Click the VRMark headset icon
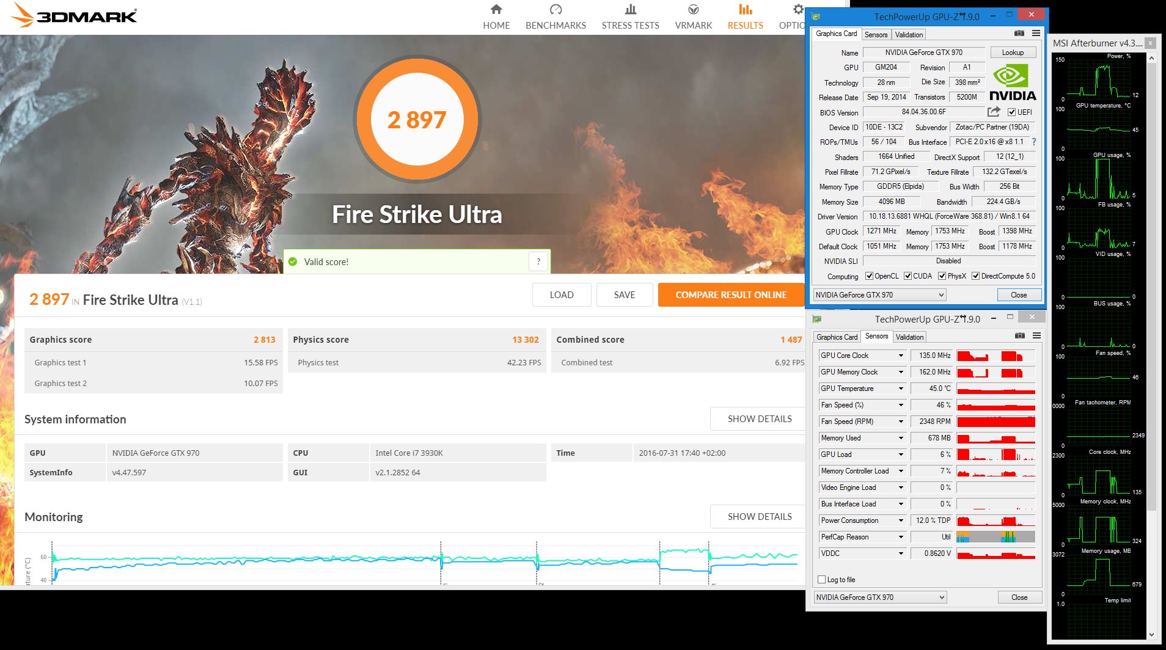Screen dimensions: 1166x650 click(x=692, y=10)
